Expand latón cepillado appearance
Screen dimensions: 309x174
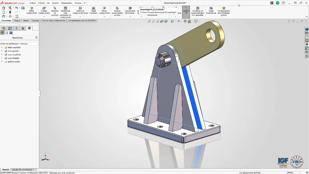pyautogui.click(x=2, y=47)
